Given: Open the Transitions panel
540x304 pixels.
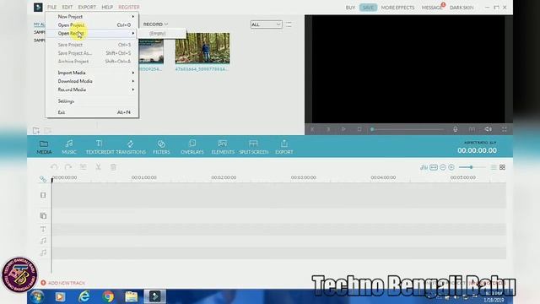Looking at the screenshot, I should tap(131, 147).
